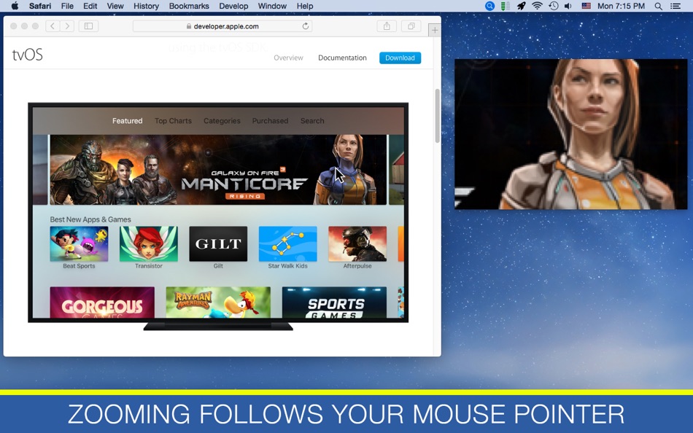This screenshot has height=433, width=693.
Task: Open the Safari Share button
Action: 387,26
